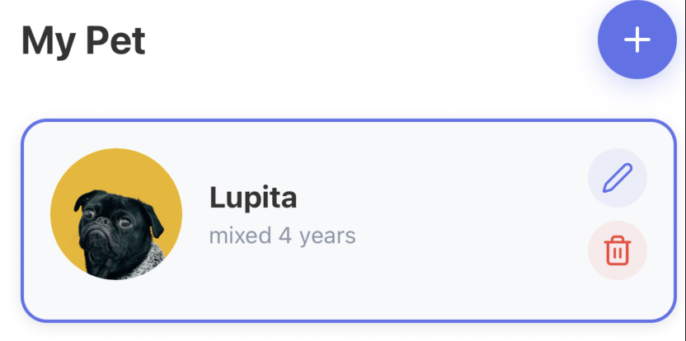This screenshot has width=686, height=341.
Task: Click the pet name Lupita
Action: click(253, 198)
